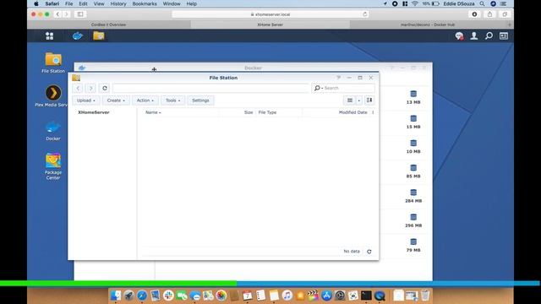Click the File Station Search field
Image resolution: width=541 pixels, height=304 pixels.
click(348, 88)
